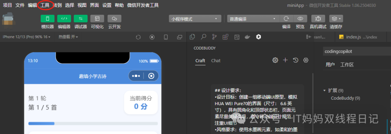391x134 pixels.
Task: Open the 小程序模式 mode dropdown
Action: tap(195, 19)
